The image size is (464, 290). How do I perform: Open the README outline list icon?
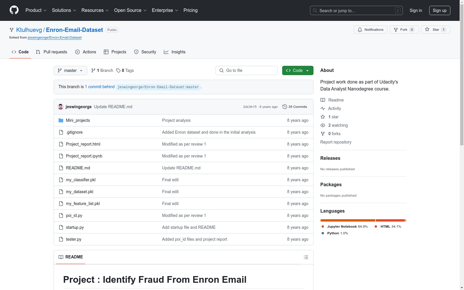[306, 257]
